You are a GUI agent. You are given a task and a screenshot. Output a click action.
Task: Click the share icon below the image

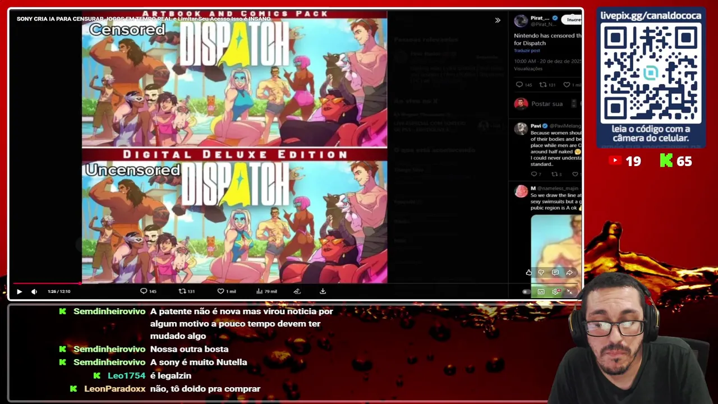point(297,291)
